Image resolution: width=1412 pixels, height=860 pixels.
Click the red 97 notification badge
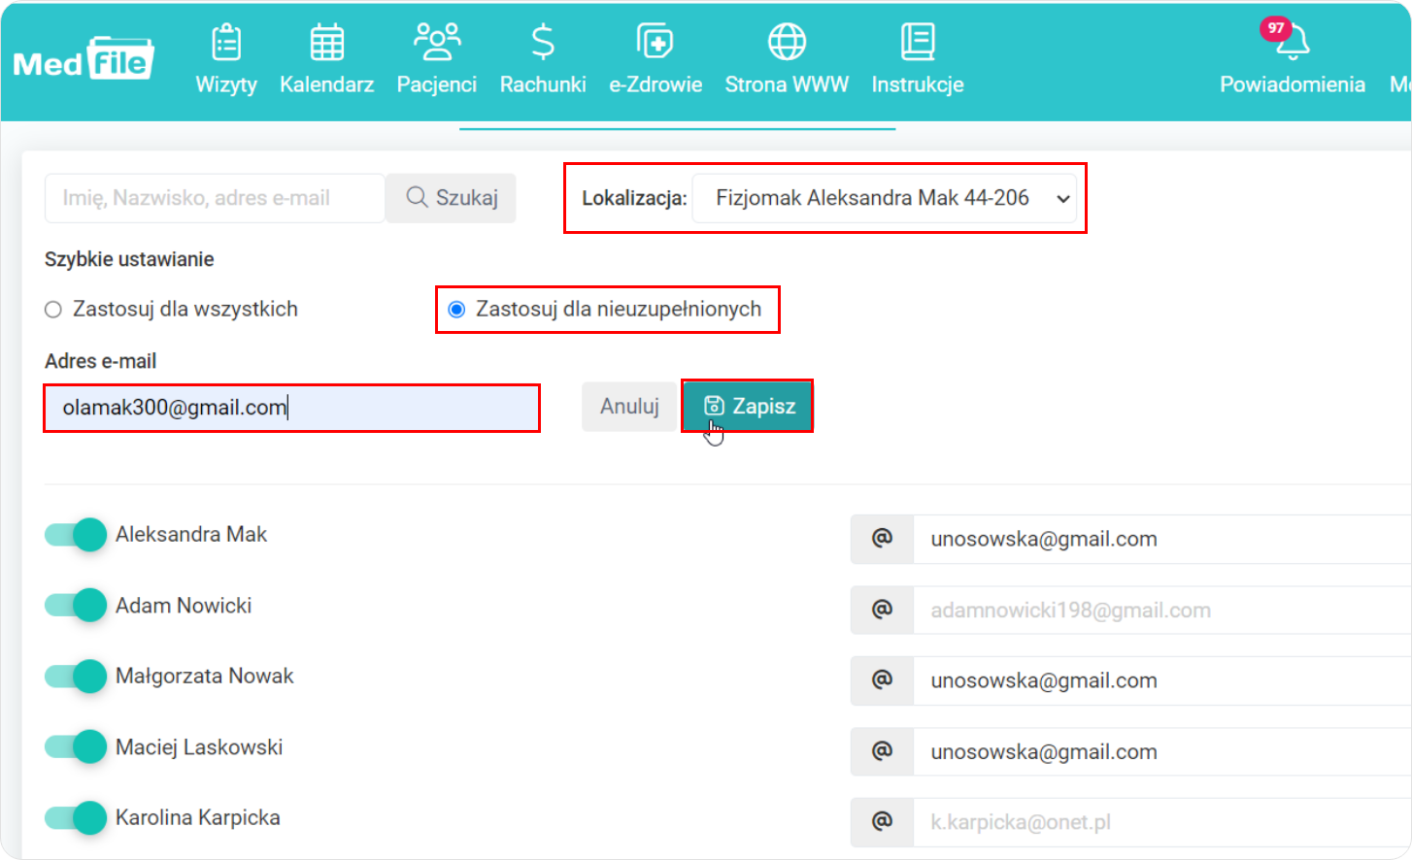point(1275,28)
